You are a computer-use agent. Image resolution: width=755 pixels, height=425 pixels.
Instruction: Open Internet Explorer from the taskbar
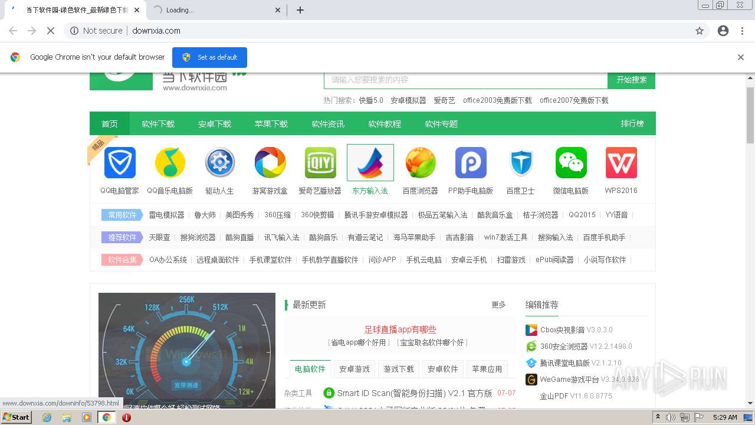[x=47, y=417]
